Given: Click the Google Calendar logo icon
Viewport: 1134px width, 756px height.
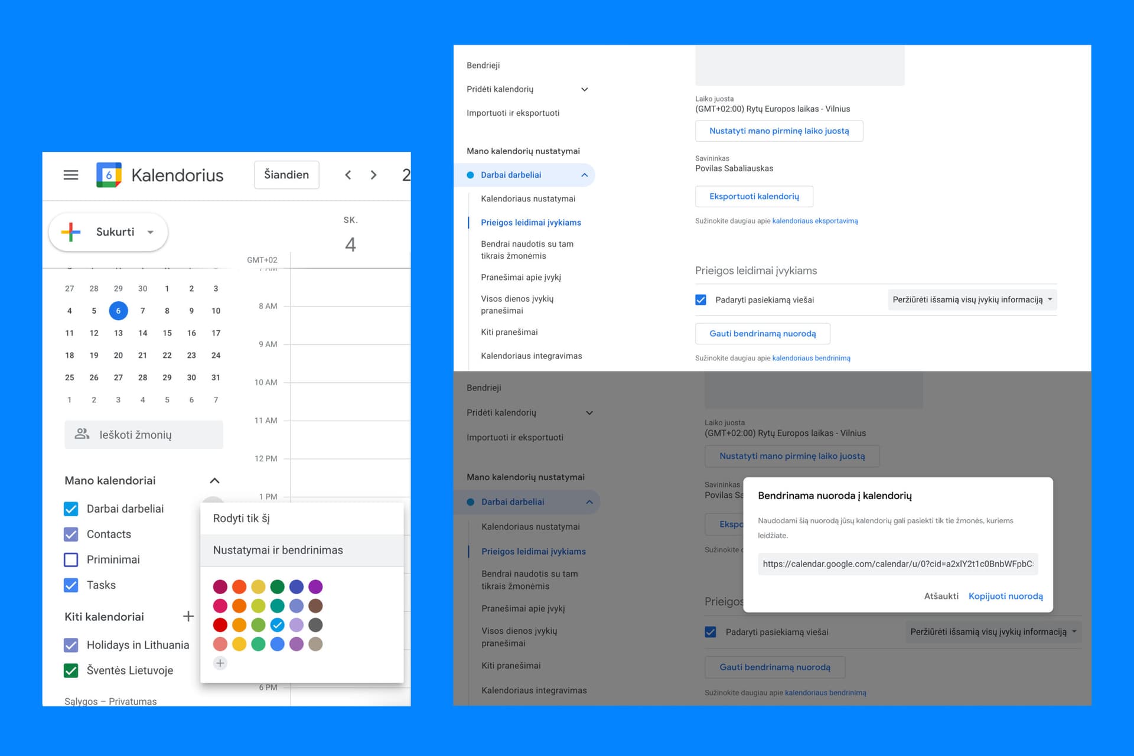Looking at the screenshot, I should 109,175.
